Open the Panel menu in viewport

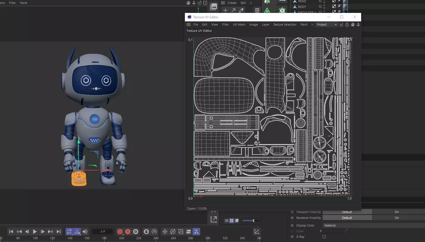pos(24,3)
